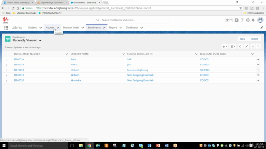This screenshot has height=149, width=266.
Task: Go back with browser back arrow
Action: (x=3, y=8)
